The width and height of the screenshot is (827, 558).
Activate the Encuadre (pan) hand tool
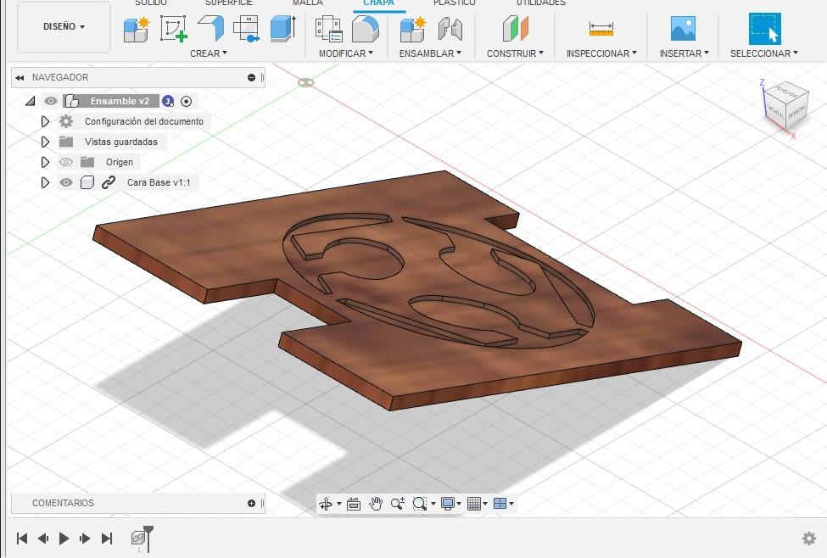(377, 503)
